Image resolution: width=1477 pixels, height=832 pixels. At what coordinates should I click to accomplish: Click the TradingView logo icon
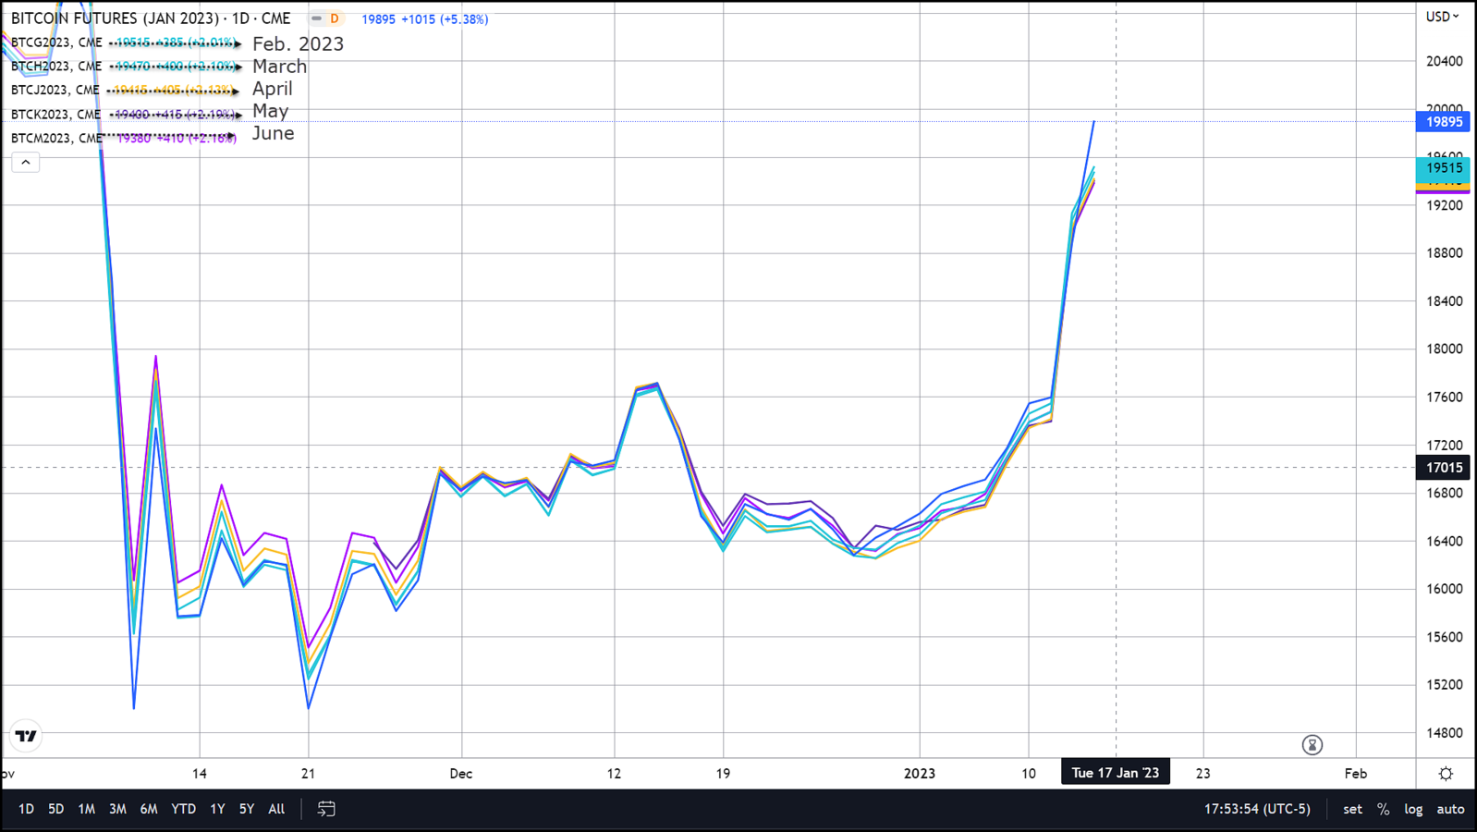tap(26, 736)
